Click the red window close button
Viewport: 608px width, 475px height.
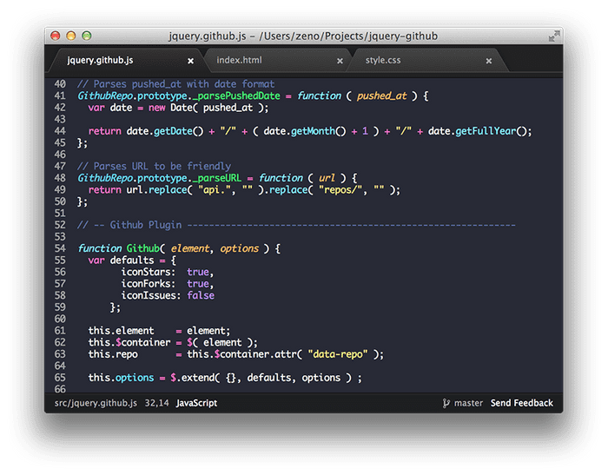click(56, 36)
